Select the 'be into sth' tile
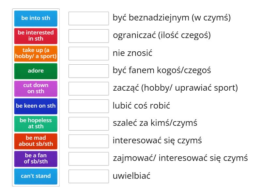Image resolution: width=261 pixels, height=195 pixels. click(36, 19)
